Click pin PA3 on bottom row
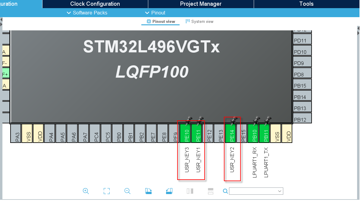Image resolution: width=361 pixels, height=201 pixels. pos(16,134)
